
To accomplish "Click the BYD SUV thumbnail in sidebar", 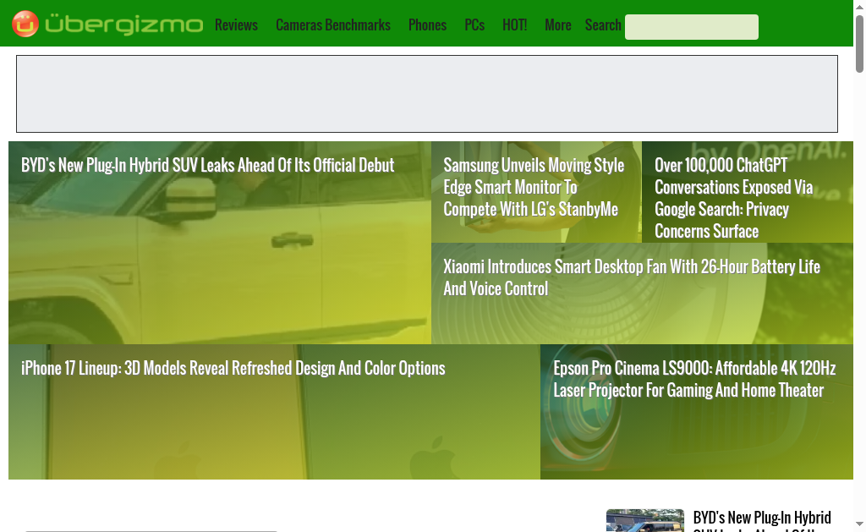I will [645, 520].
